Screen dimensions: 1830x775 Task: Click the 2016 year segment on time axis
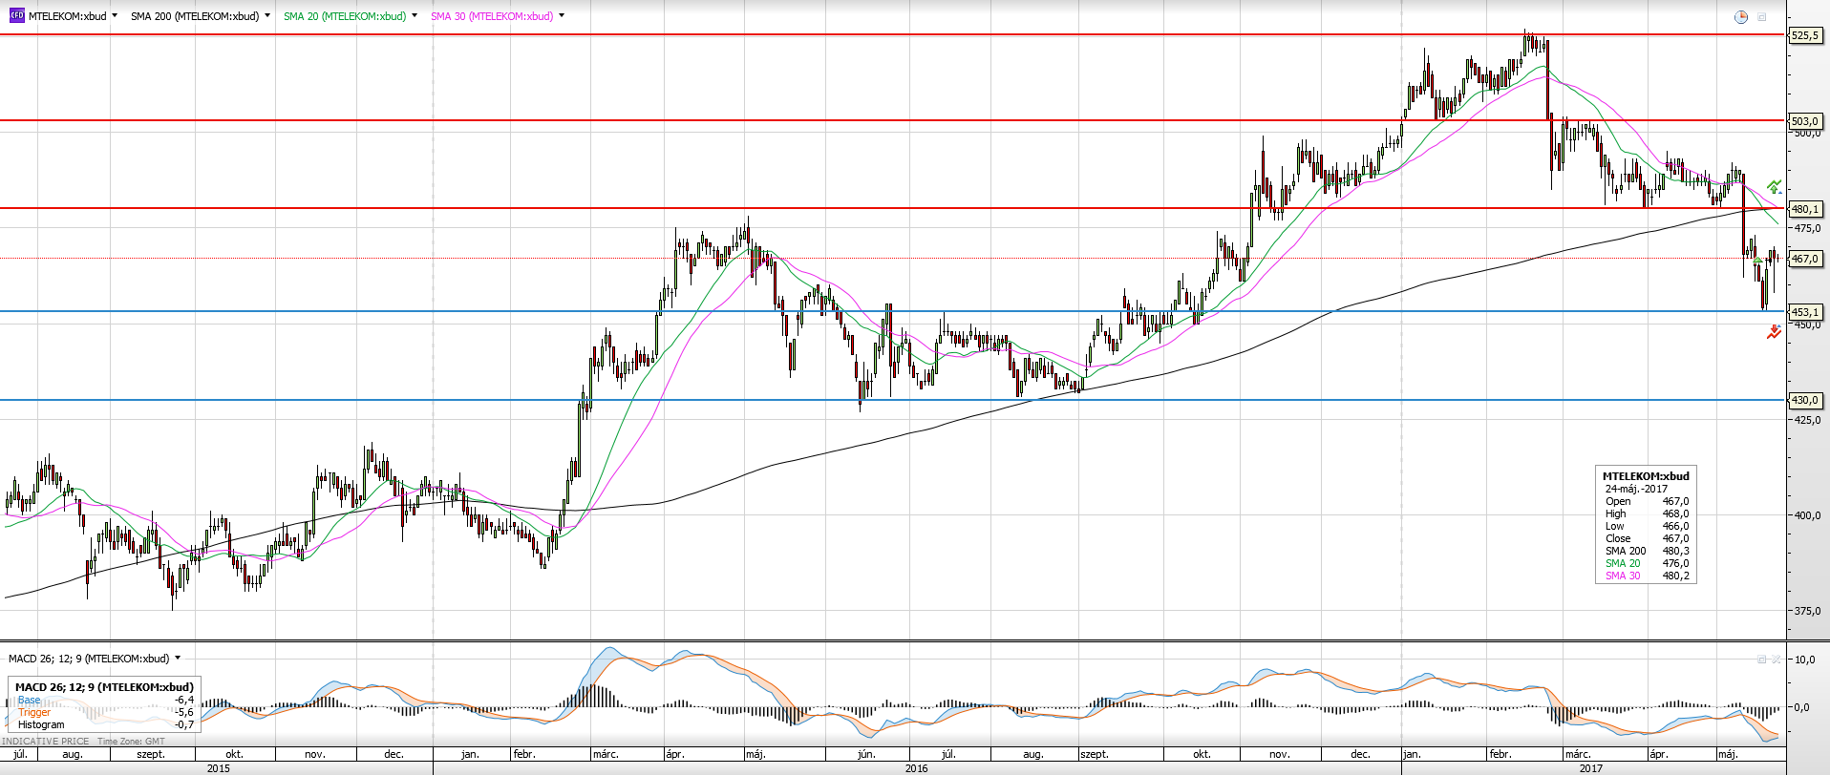(x=917, y=768)
